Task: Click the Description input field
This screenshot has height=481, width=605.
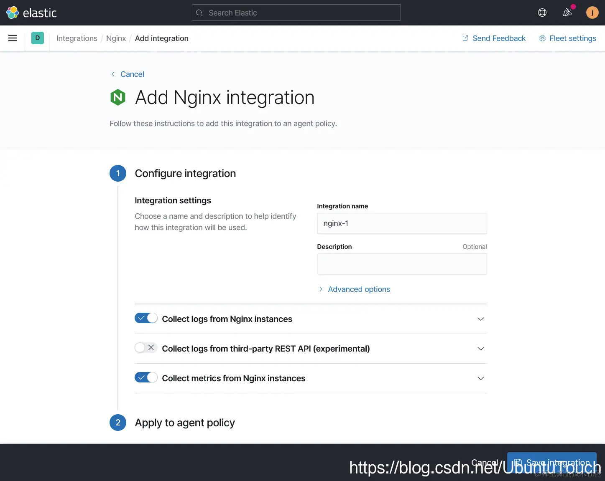Action: (402, 264)
